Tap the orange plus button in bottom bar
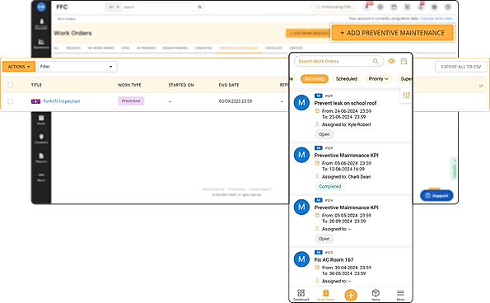 click(x=351, y=295)
